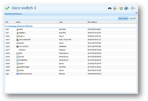Select the SRCENTRAL device name

[x=23, y=60]
